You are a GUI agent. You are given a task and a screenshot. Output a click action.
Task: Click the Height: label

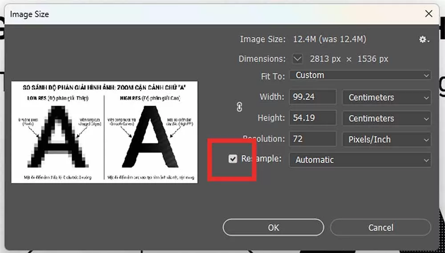(x=271, y=118)
